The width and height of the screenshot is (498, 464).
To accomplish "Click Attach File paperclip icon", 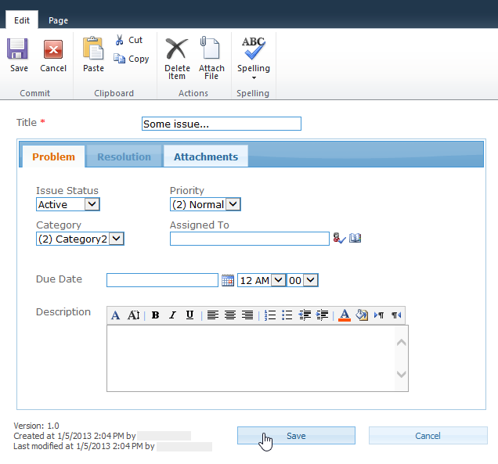I will (210, 48).
